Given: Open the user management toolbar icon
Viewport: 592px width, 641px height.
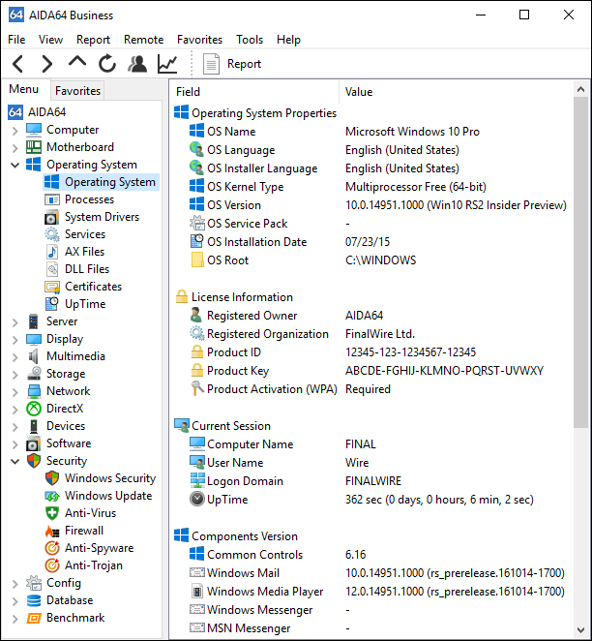Looking at the screenshot, I should 137,64.
